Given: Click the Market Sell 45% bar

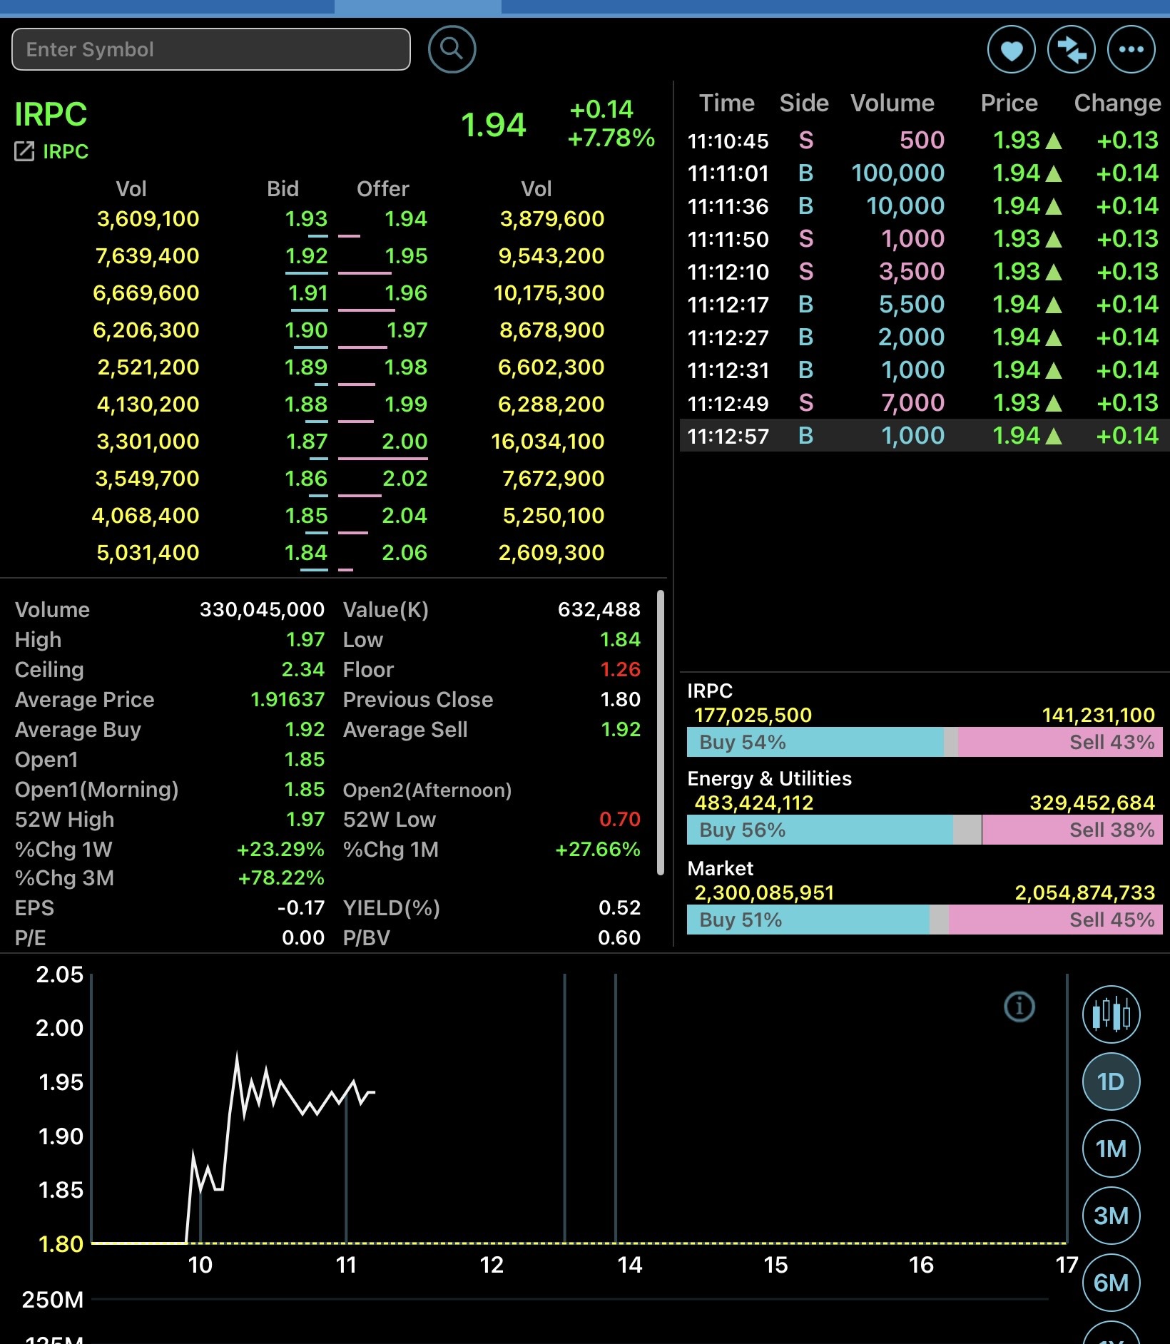Looking at the screenshot, I should point(1056,920).
